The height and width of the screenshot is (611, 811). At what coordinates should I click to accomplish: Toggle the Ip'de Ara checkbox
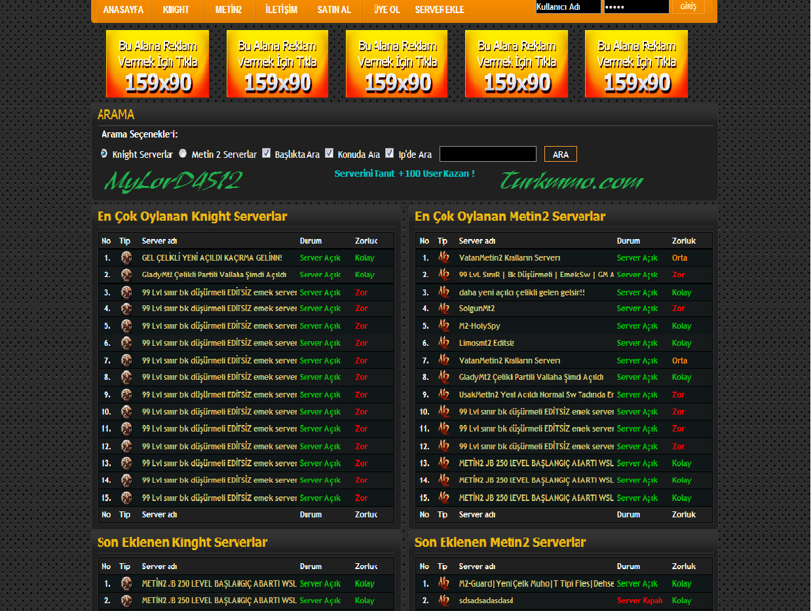click(390, 153)
